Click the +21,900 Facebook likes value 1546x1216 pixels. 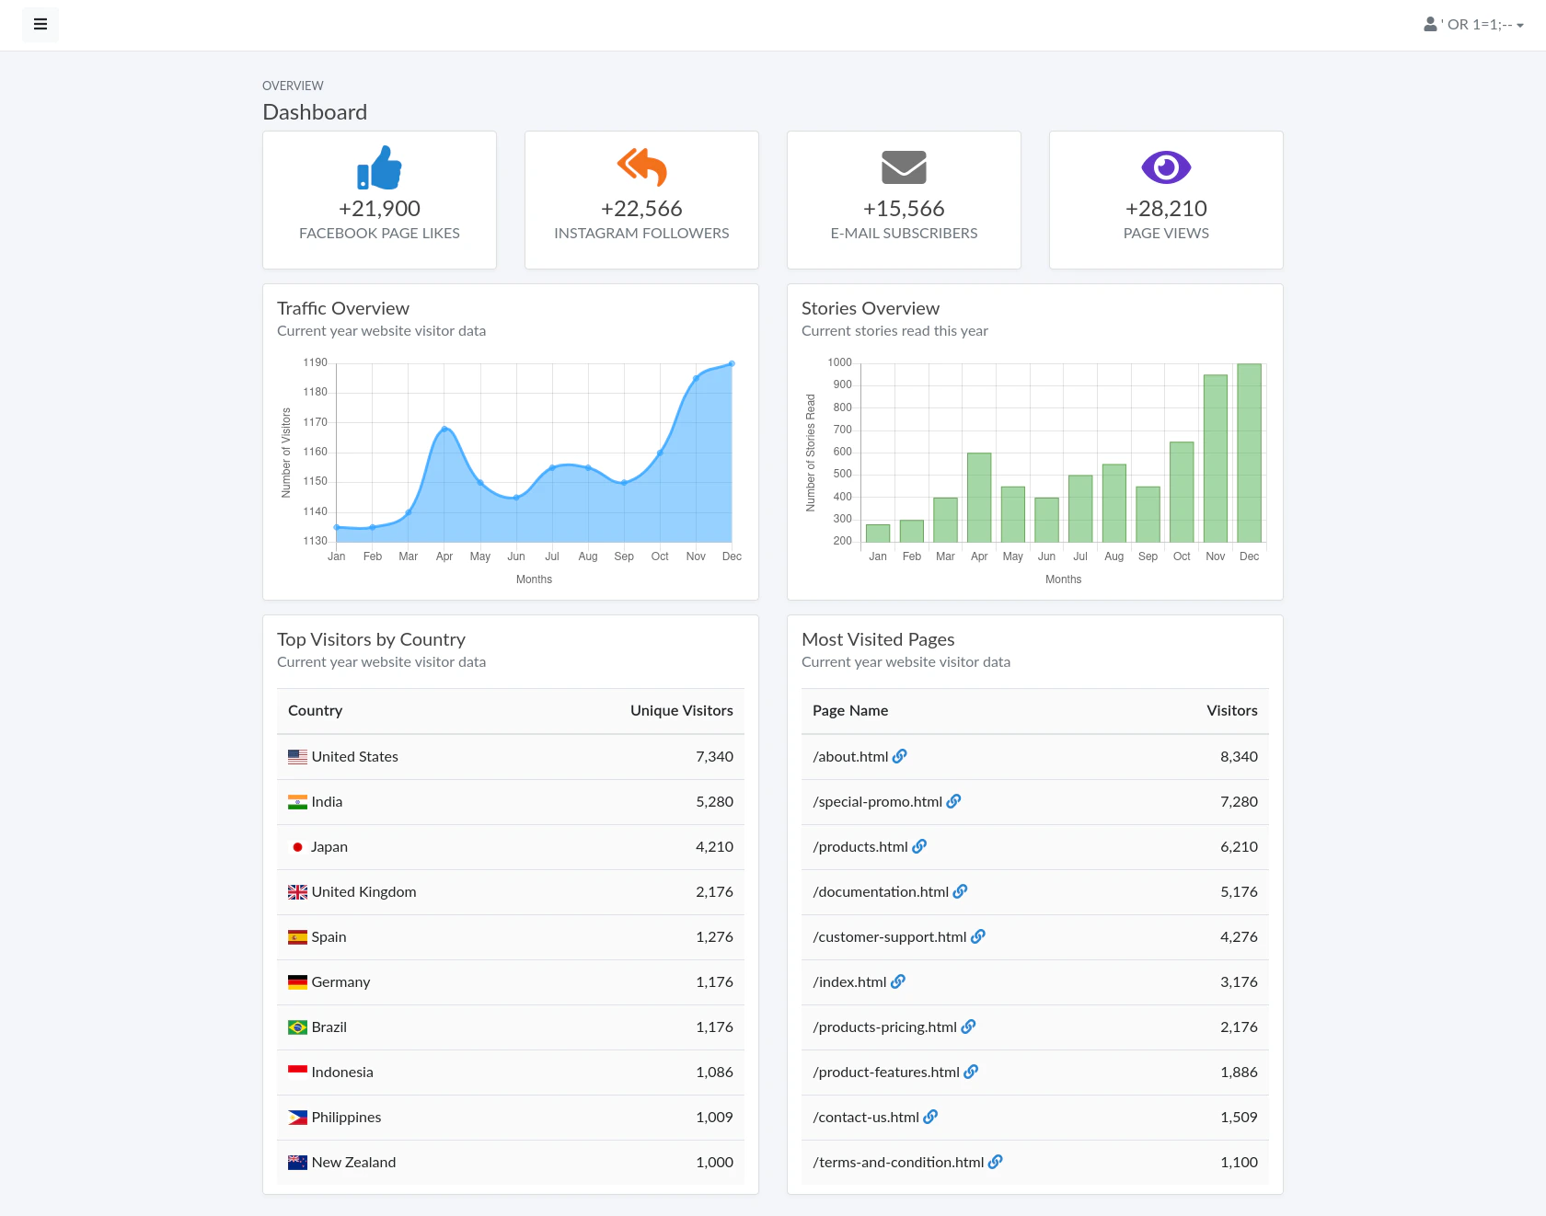[x=379, y=209]
